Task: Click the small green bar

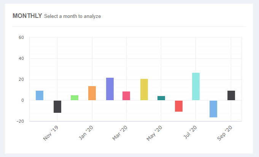Action: [75, 98]
